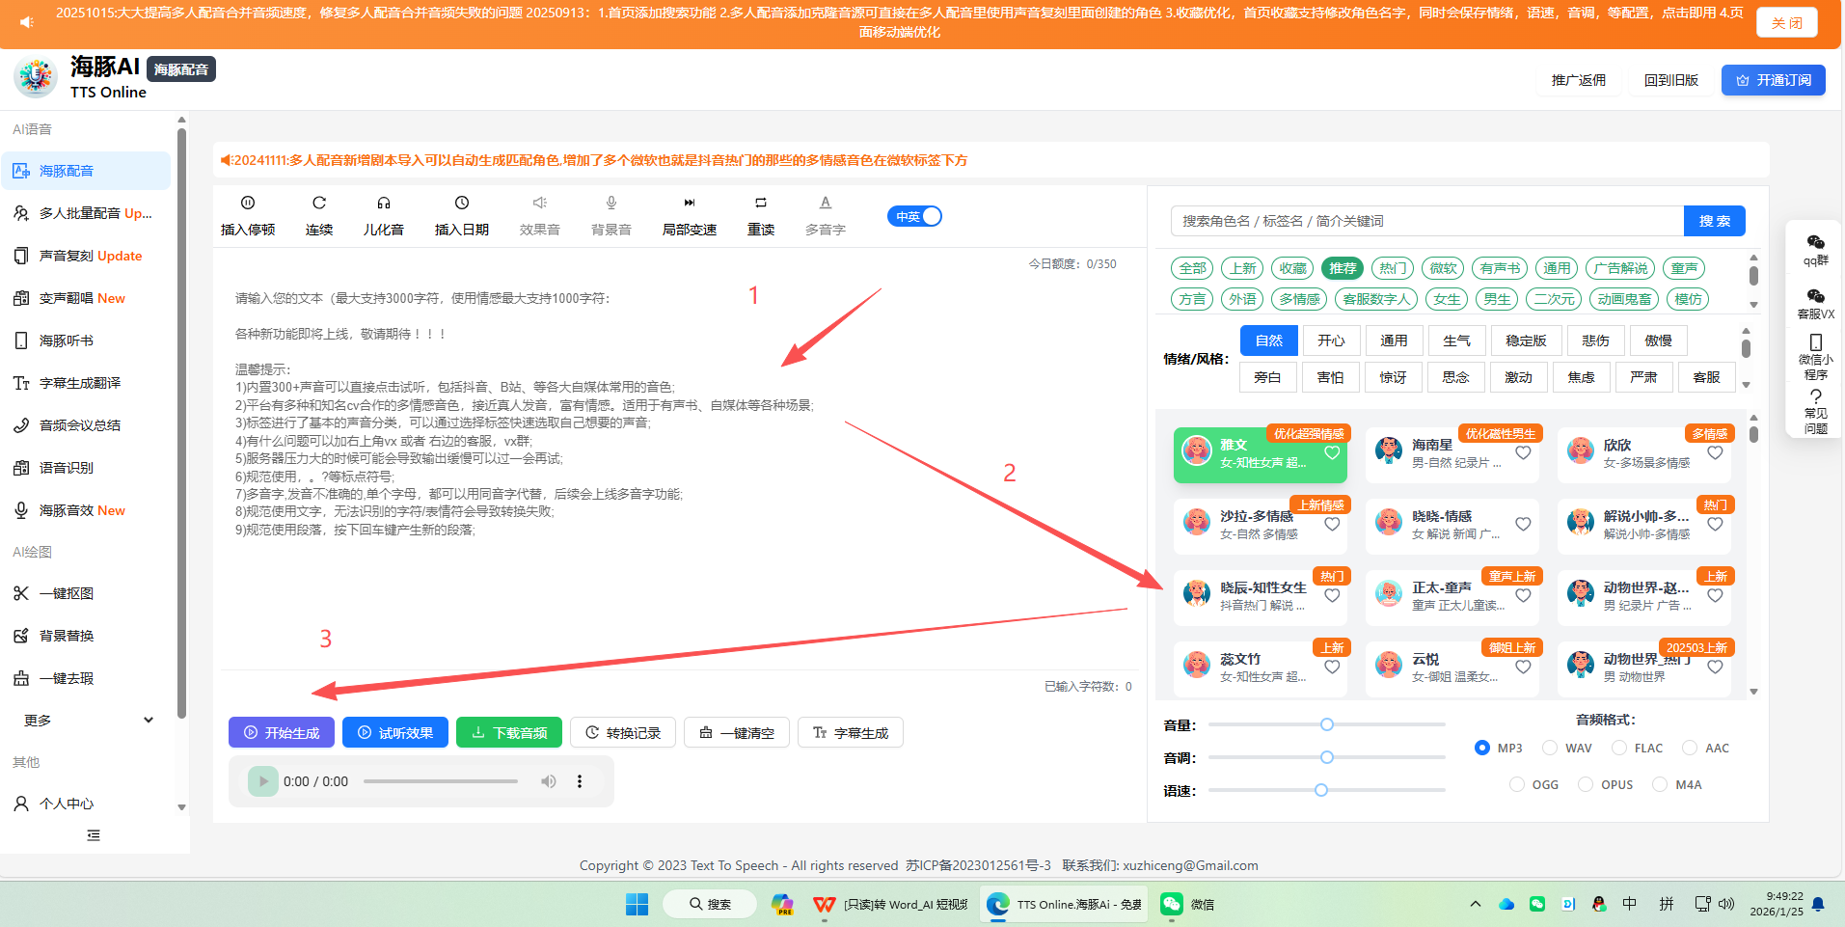Adjust the 语速 speed slider
Image resolution: width=1845 pixels, height=927 pixels.
(1320, 789)
